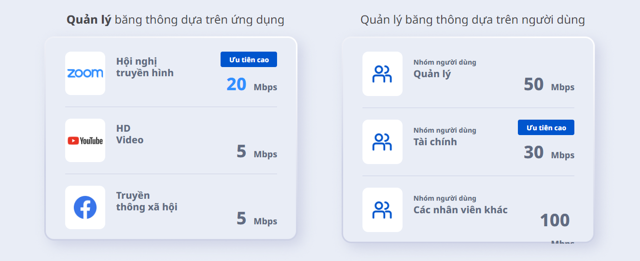The image size is (640, 261).
Task: Click the Tài chính group name
Action: tap(435, 142)
